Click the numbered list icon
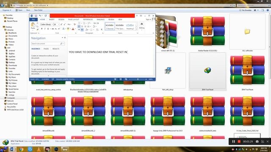This screenshot has height=152, width=271. tap(84, 23)
